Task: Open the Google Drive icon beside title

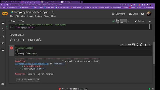Action: click(x=12, y=12)
